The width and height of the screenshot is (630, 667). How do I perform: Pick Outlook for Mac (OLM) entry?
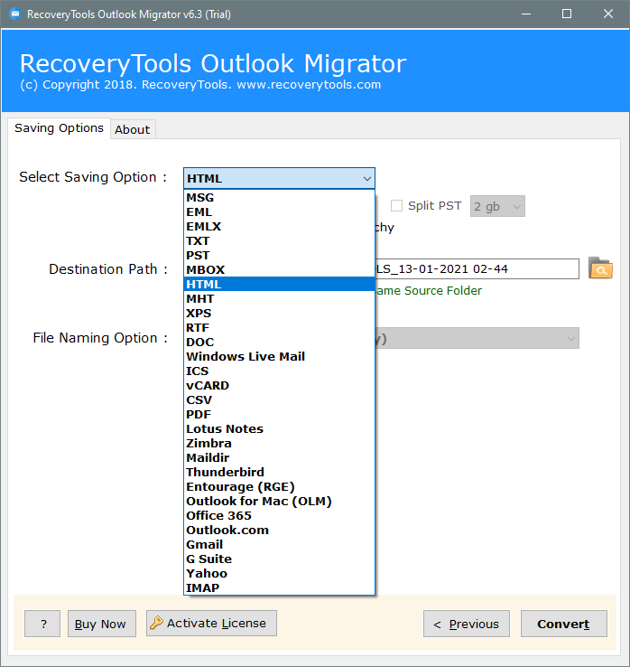[279, 501]
